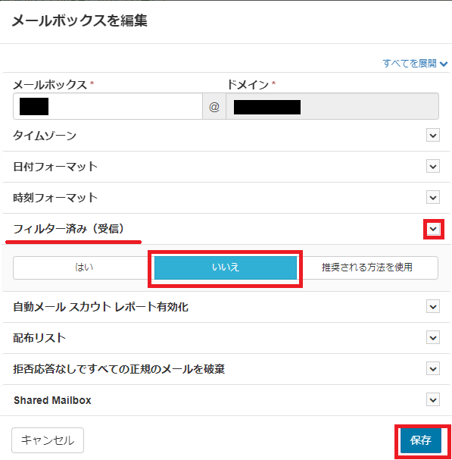
Task: Click the タイムゾーン row label
Action: point(45,136)
